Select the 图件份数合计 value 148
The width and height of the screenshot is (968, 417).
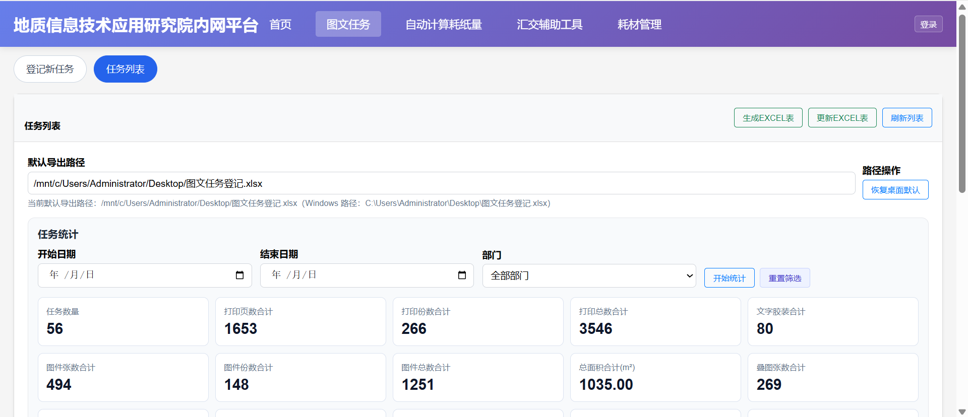click(x=236, y=385)
